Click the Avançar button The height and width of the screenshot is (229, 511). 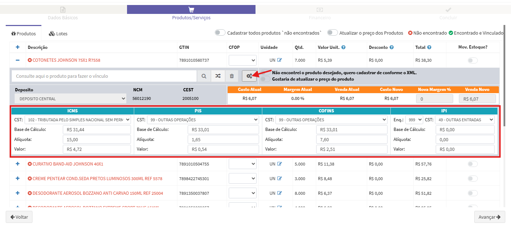(490, 217)
